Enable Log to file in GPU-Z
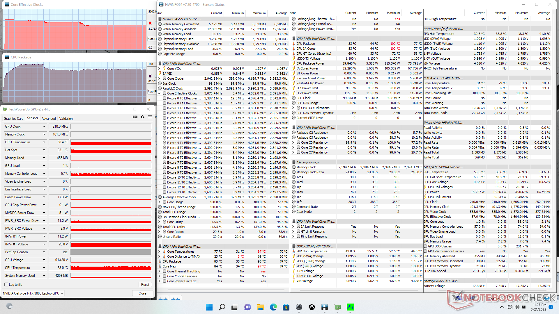The height and width of the screenshot is (314, 559). click(x=6, y=285)
